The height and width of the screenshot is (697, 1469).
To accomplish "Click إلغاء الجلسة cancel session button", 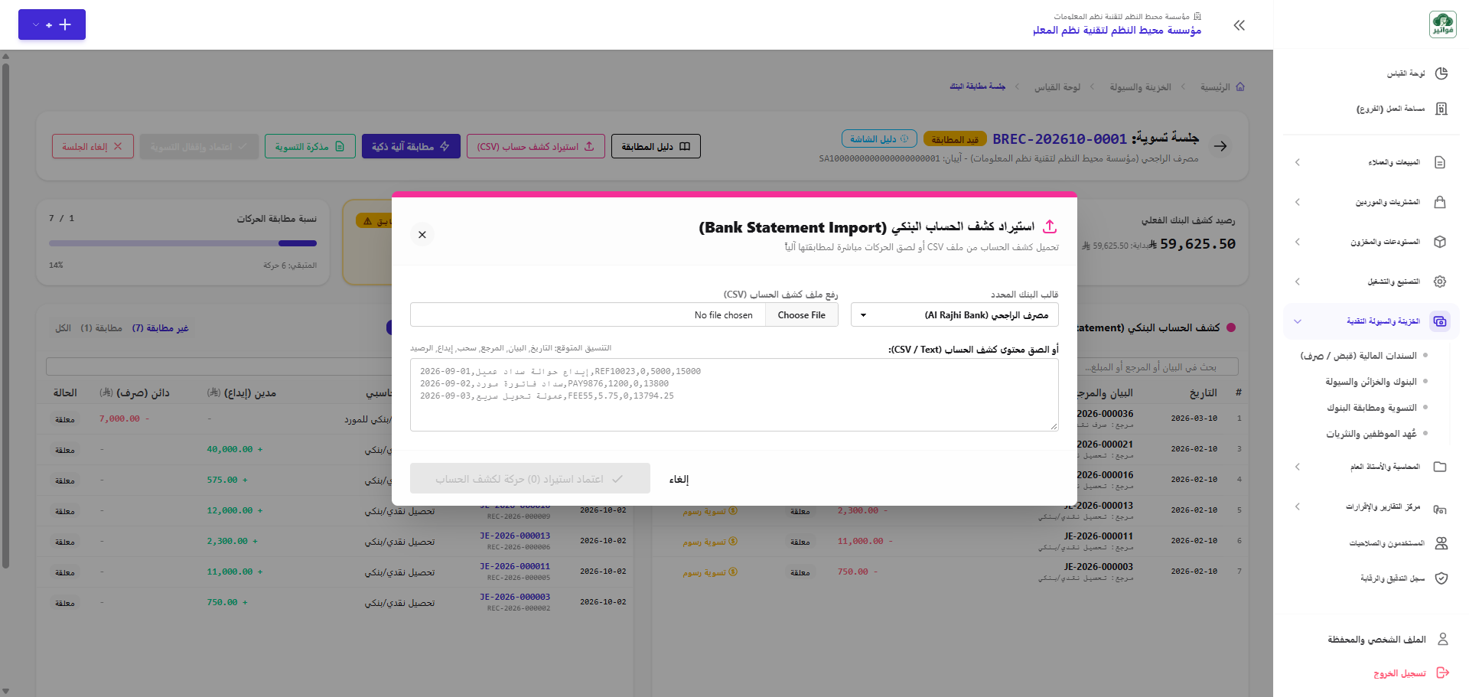I will (x=93, y=146).
